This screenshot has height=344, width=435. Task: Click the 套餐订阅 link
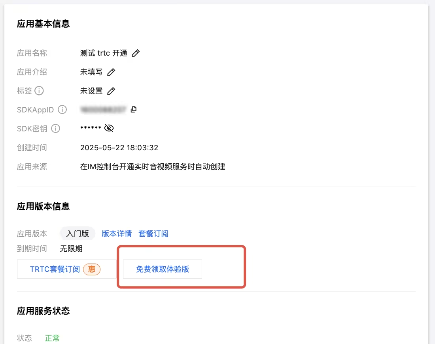pyautogui.click(x=153, y=234)
